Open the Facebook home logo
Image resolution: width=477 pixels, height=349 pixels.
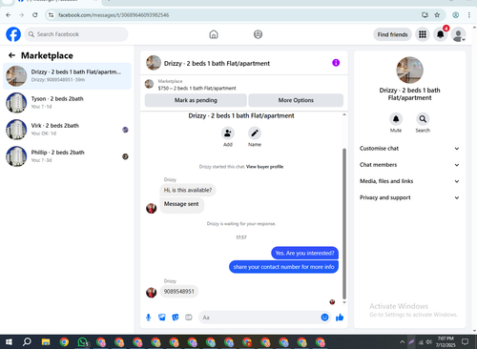(13, 34)
